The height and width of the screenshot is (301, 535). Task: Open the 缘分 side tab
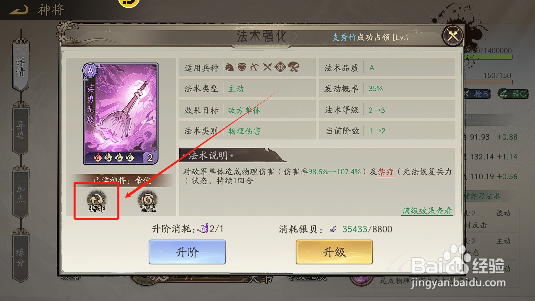(x=21, y=257)
